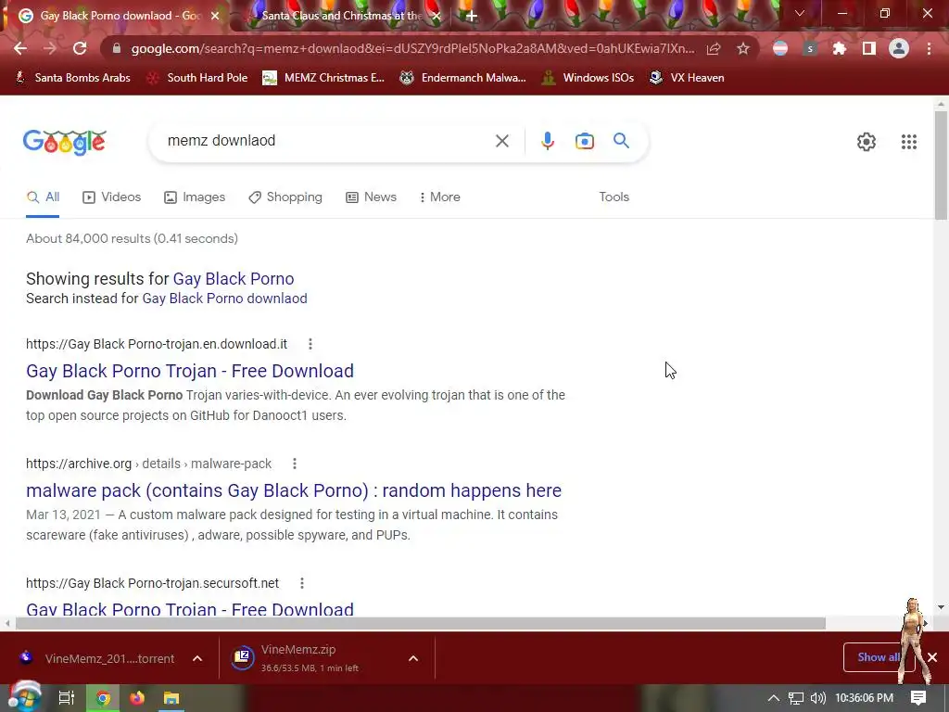Screen dimensions: 949x712
Task: Reload the current page
Action: coord(80,48)
